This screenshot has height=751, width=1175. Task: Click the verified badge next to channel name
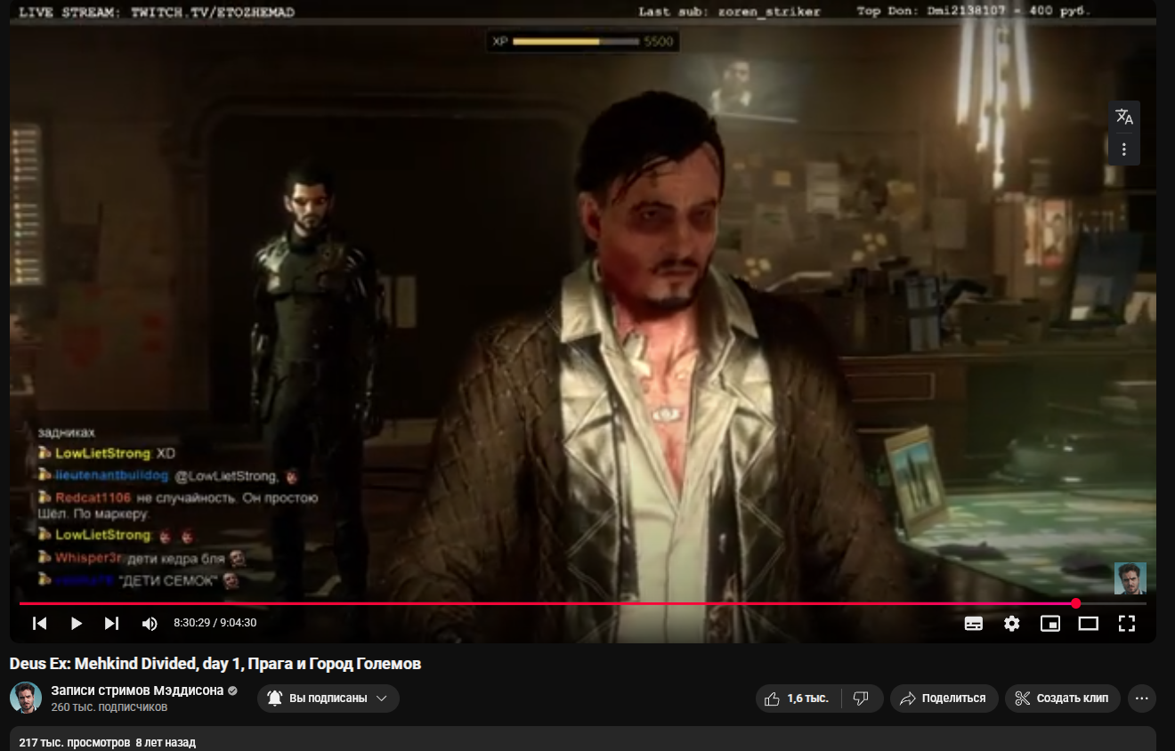pyautogui.click(x=232, y=690)
